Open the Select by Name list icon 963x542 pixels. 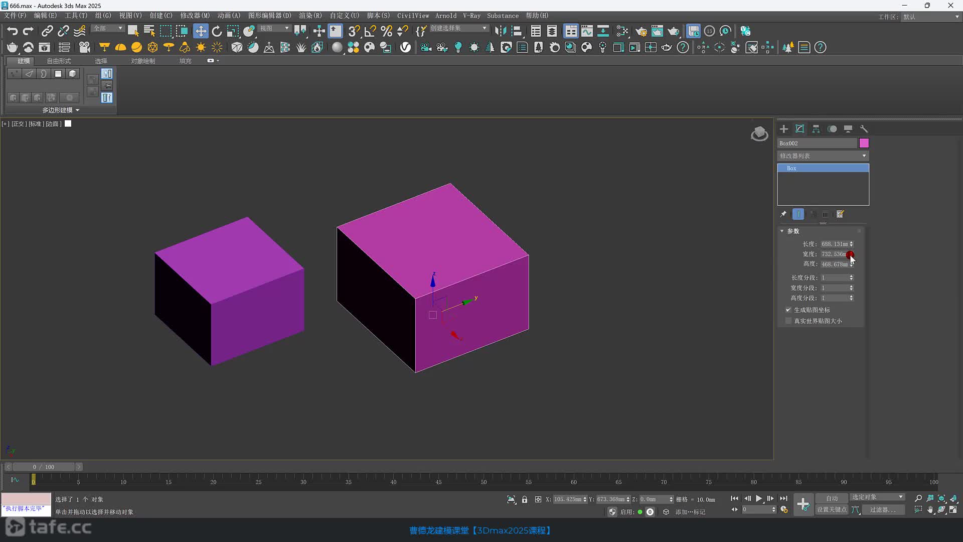(x=149, y=31)
